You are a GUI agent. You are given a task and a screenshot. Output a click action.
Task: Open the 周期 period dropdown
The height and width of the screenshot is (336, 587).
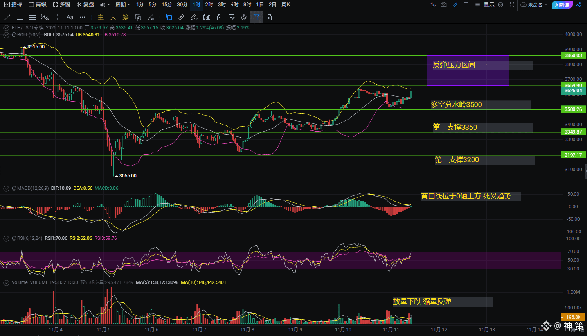pyautogui.click(x=123, y=5)
